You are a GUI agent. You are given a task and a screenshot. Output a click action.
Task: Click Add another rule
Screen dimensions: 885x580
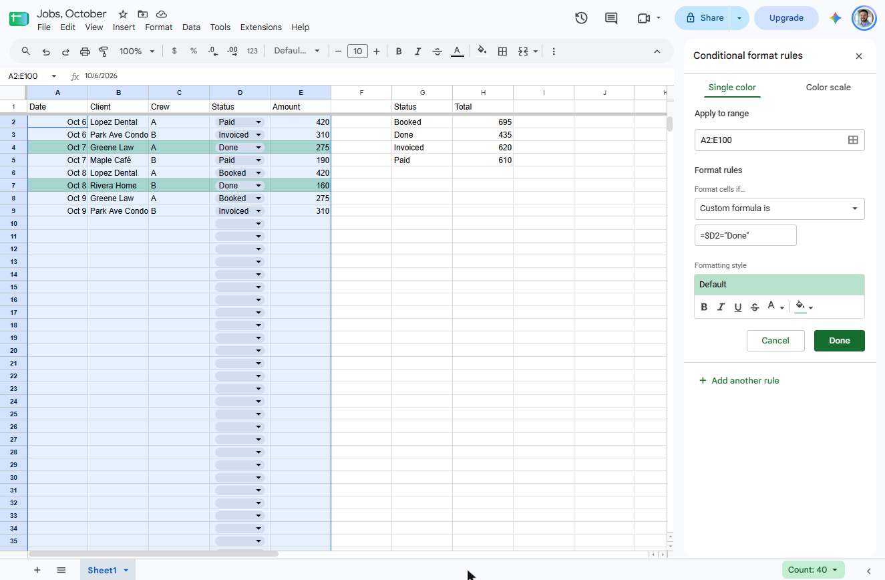739,381
